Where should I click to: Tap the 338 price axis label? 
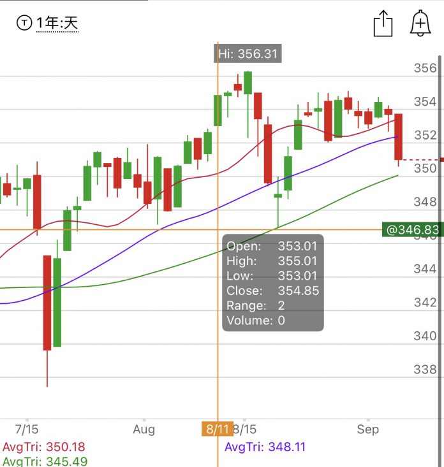(424, 370)
